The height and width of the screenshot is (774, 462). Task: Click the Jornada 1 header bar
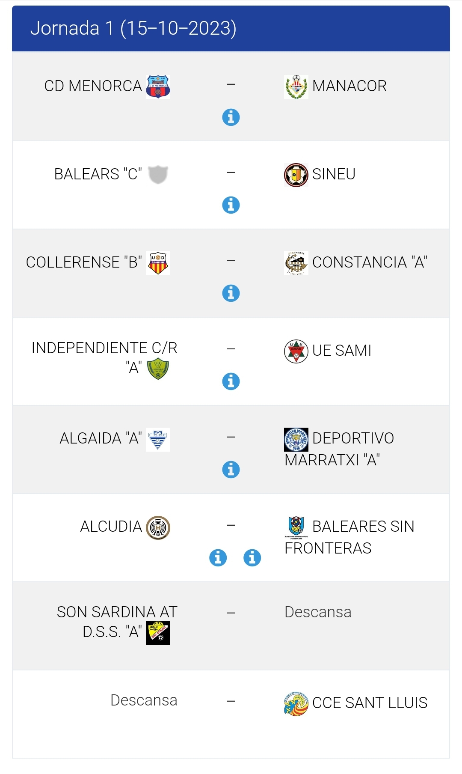coord(231,28)
